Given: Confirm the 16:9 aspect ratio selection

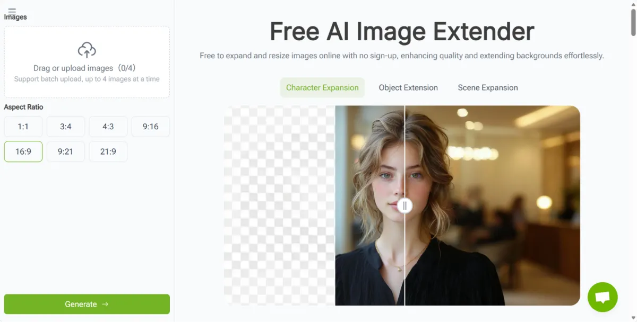Looking at the screenshot, I should (x=23, y=151).
